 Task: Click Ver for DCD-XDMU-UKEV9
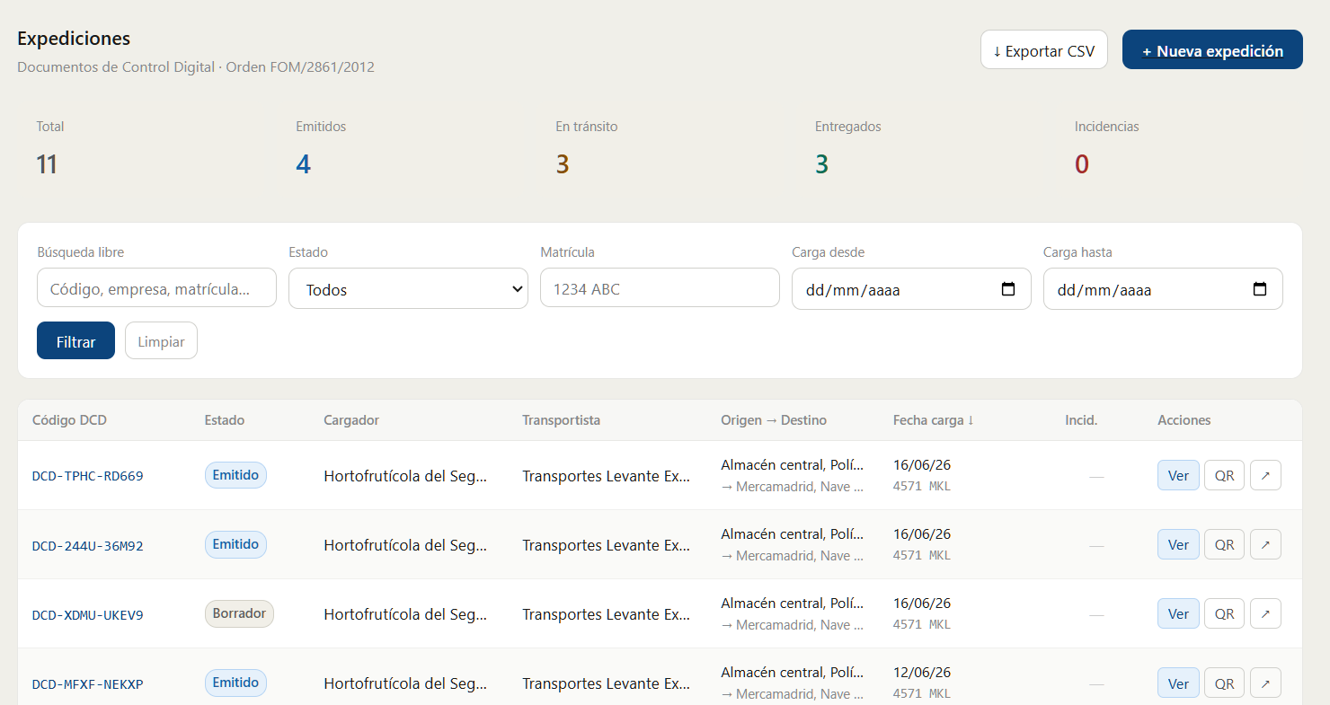(1178, 613)
